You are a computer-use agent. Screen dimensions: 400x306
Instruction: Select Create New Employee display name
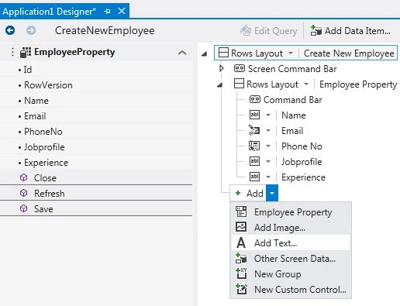click(349, 53)
